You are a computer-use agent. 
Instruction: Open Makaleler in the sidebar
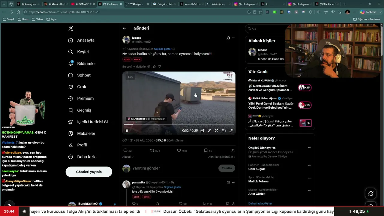(x=82, y=133)
